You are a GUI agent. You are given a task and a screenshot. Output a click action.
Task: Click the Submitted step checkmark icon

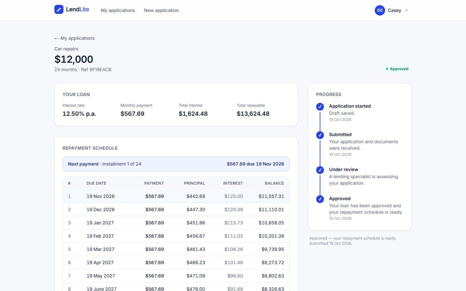coord(320,135)
